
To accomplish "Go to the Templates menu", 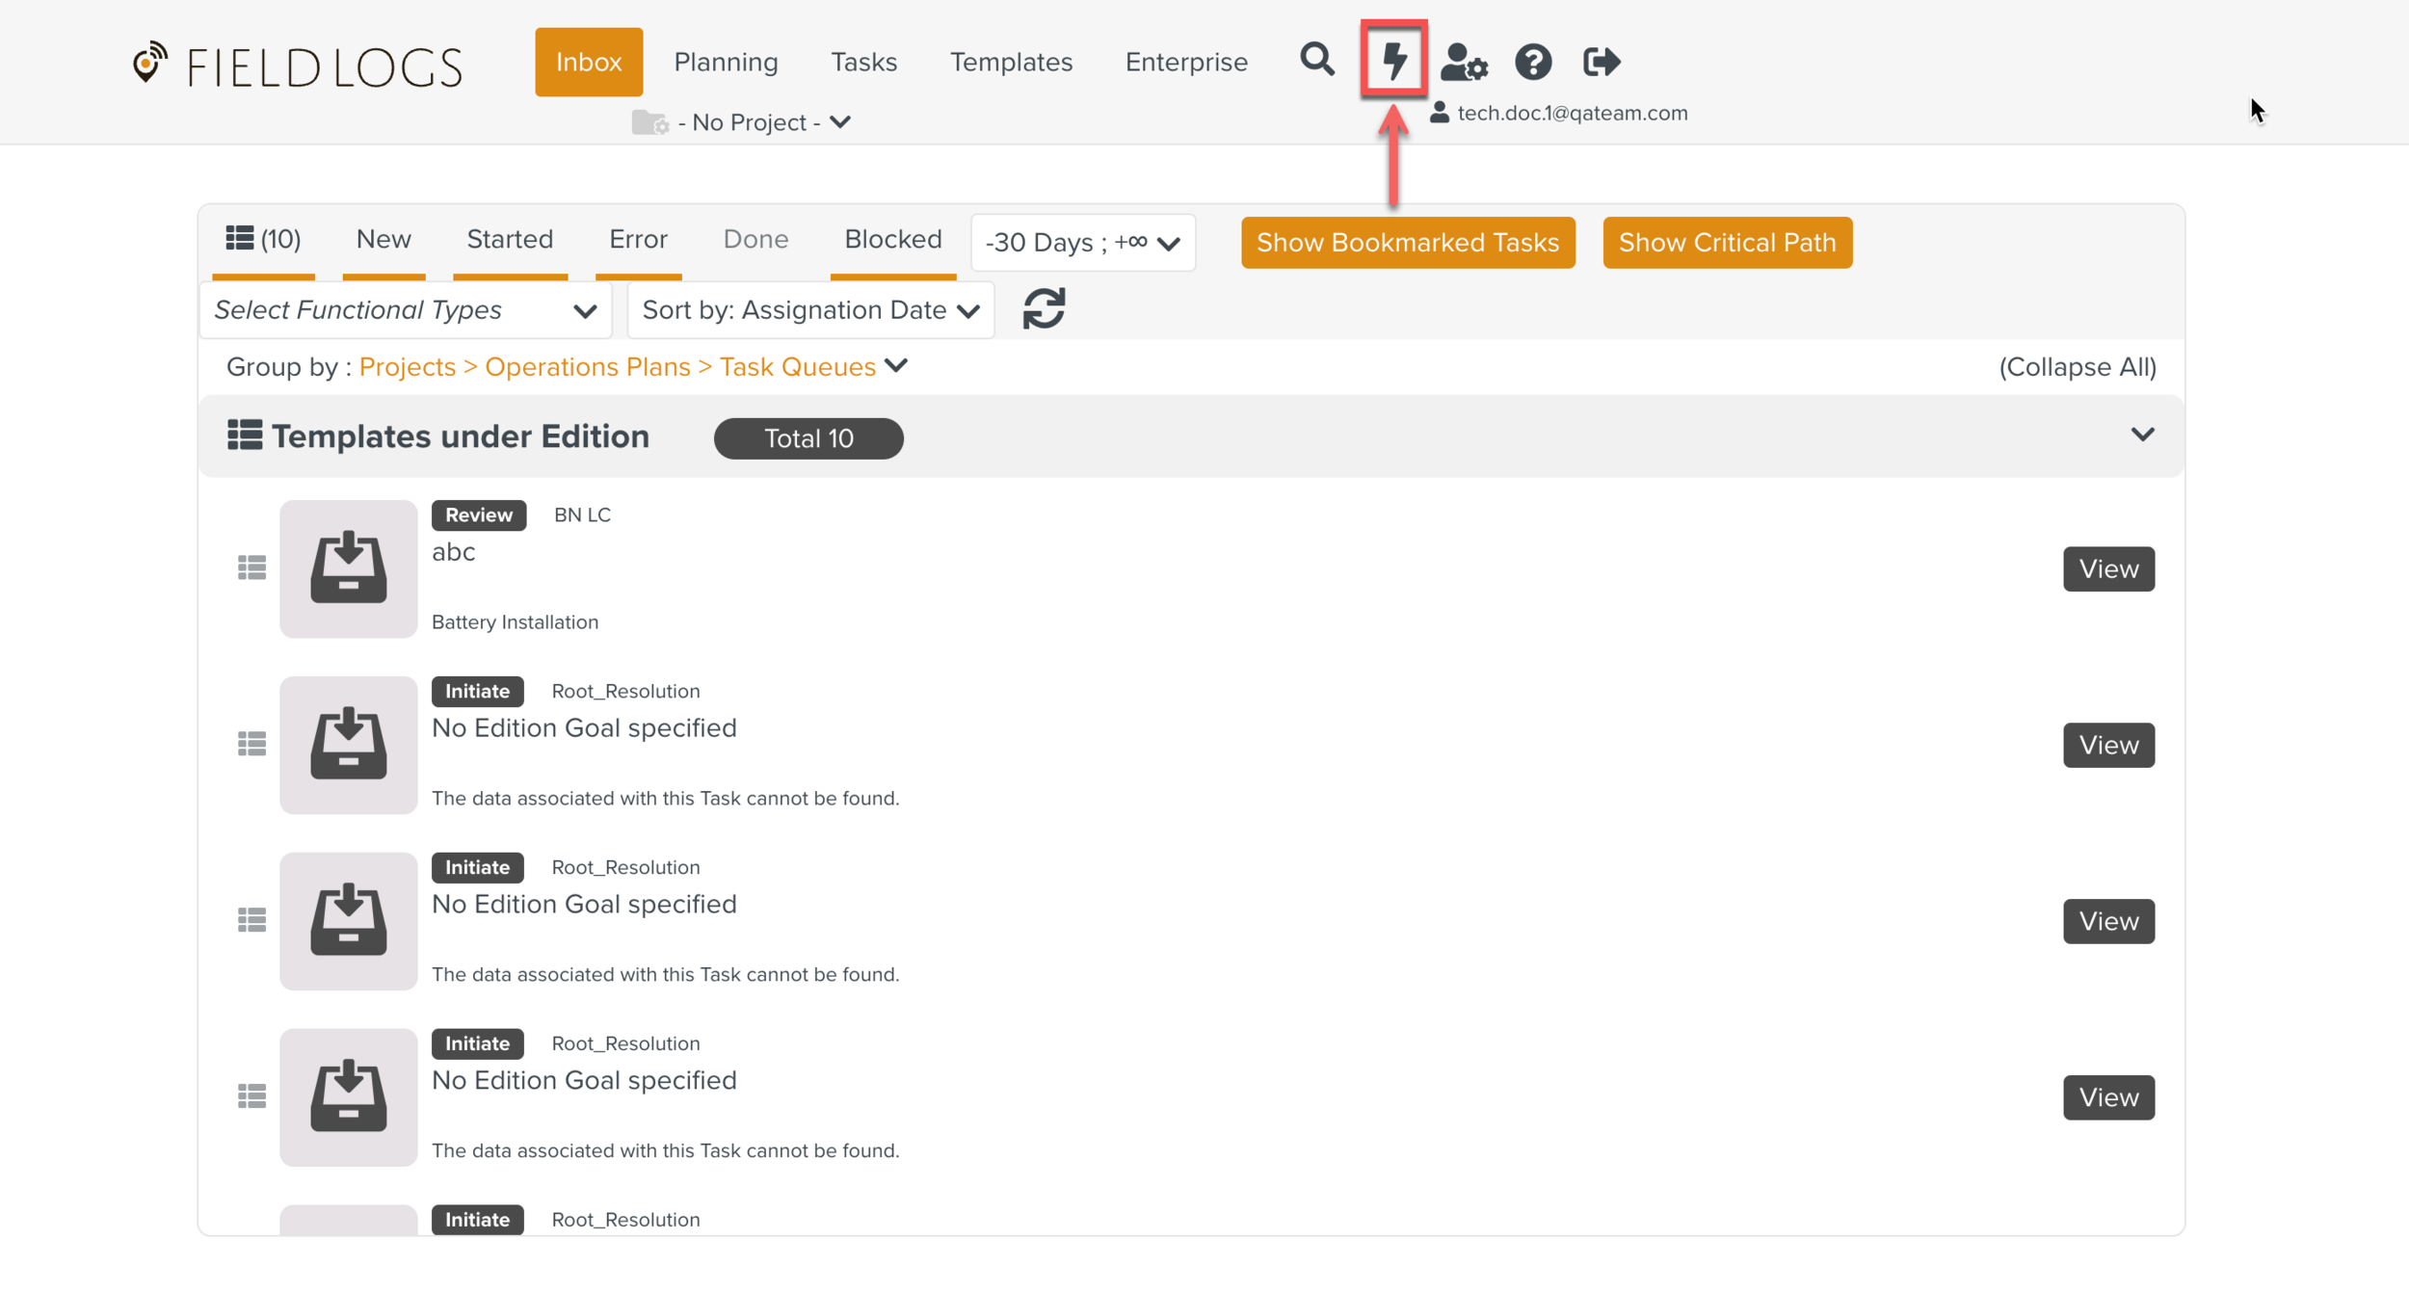I will [x=1011, y=63].
